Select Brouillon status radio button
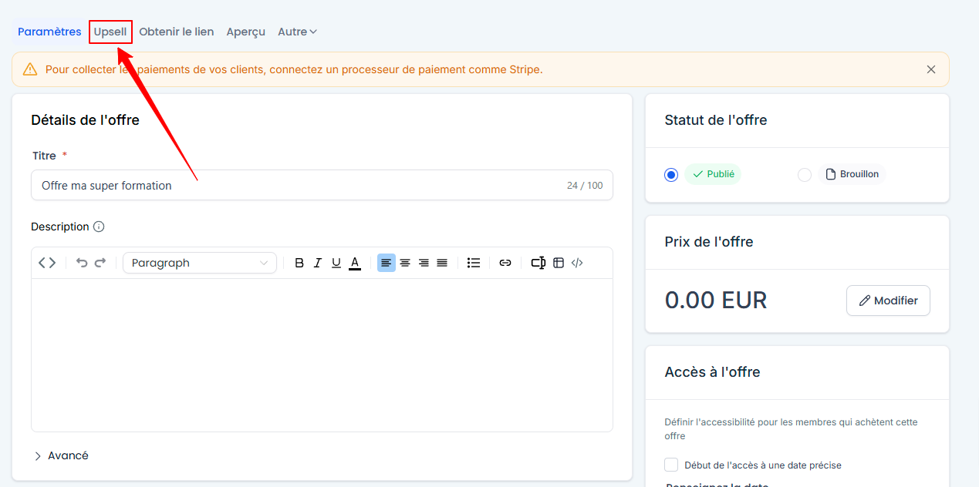Image resolution: width=979 pixels, height=487 pixels. pos(805,175)
